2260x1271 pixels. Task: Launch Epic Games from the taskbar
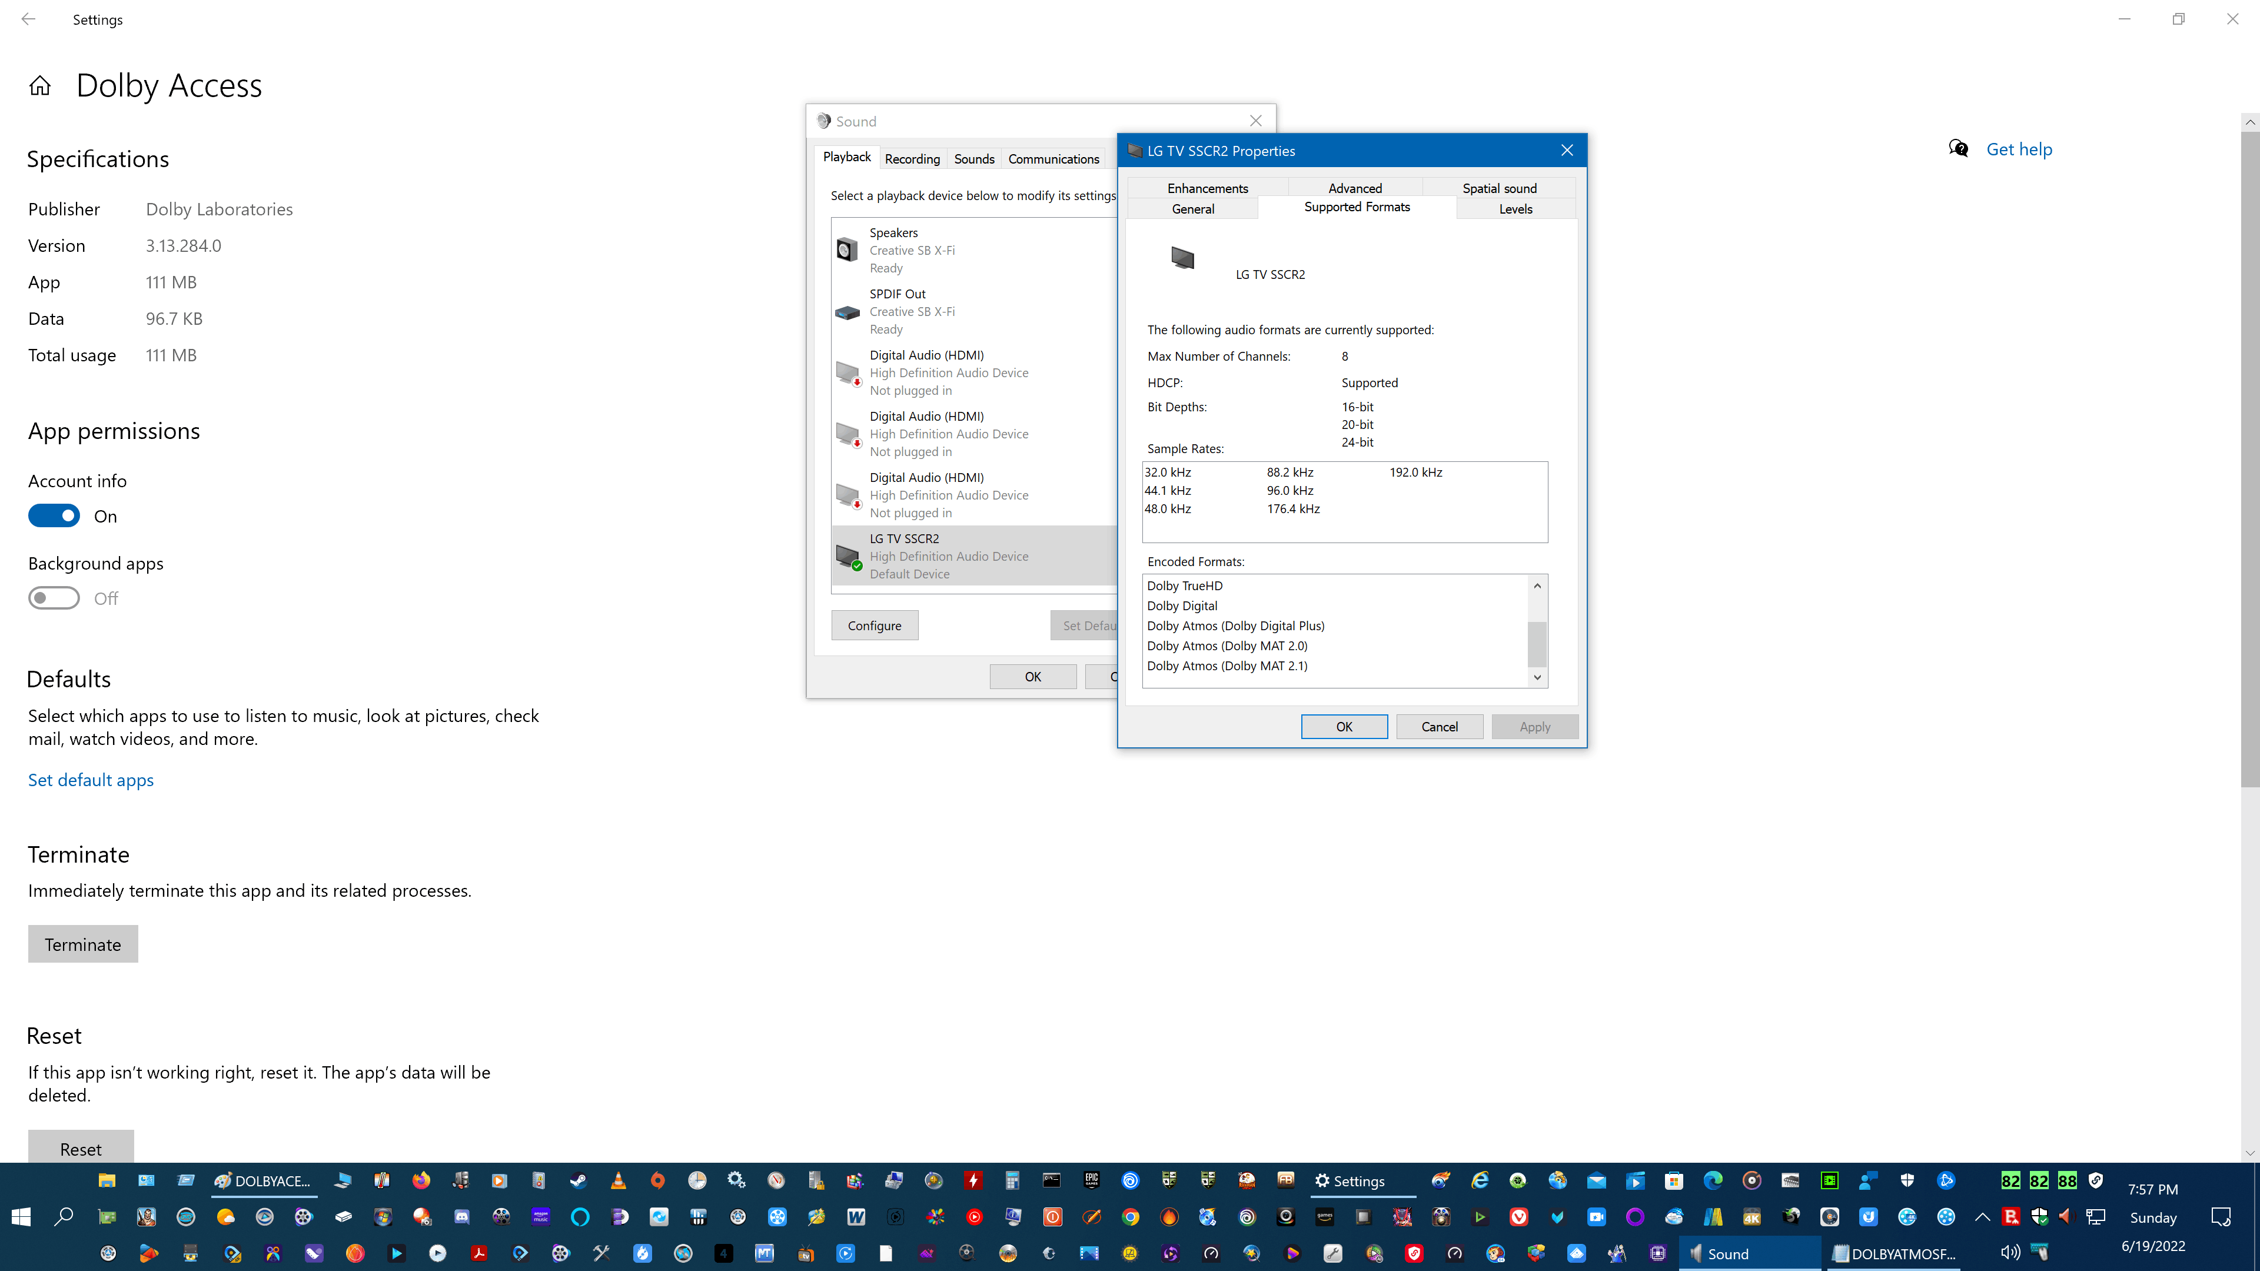[1091, 1180]
